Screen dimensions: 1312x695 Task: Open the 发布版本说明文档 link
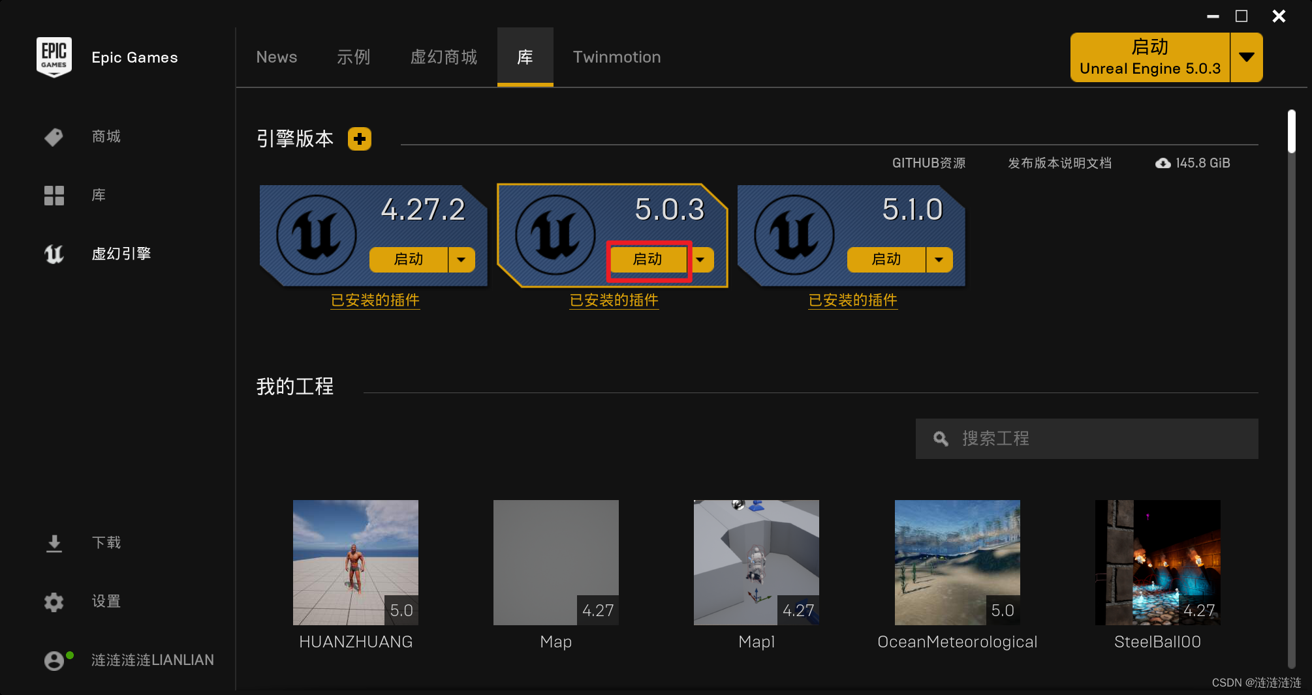(1060, 163)
